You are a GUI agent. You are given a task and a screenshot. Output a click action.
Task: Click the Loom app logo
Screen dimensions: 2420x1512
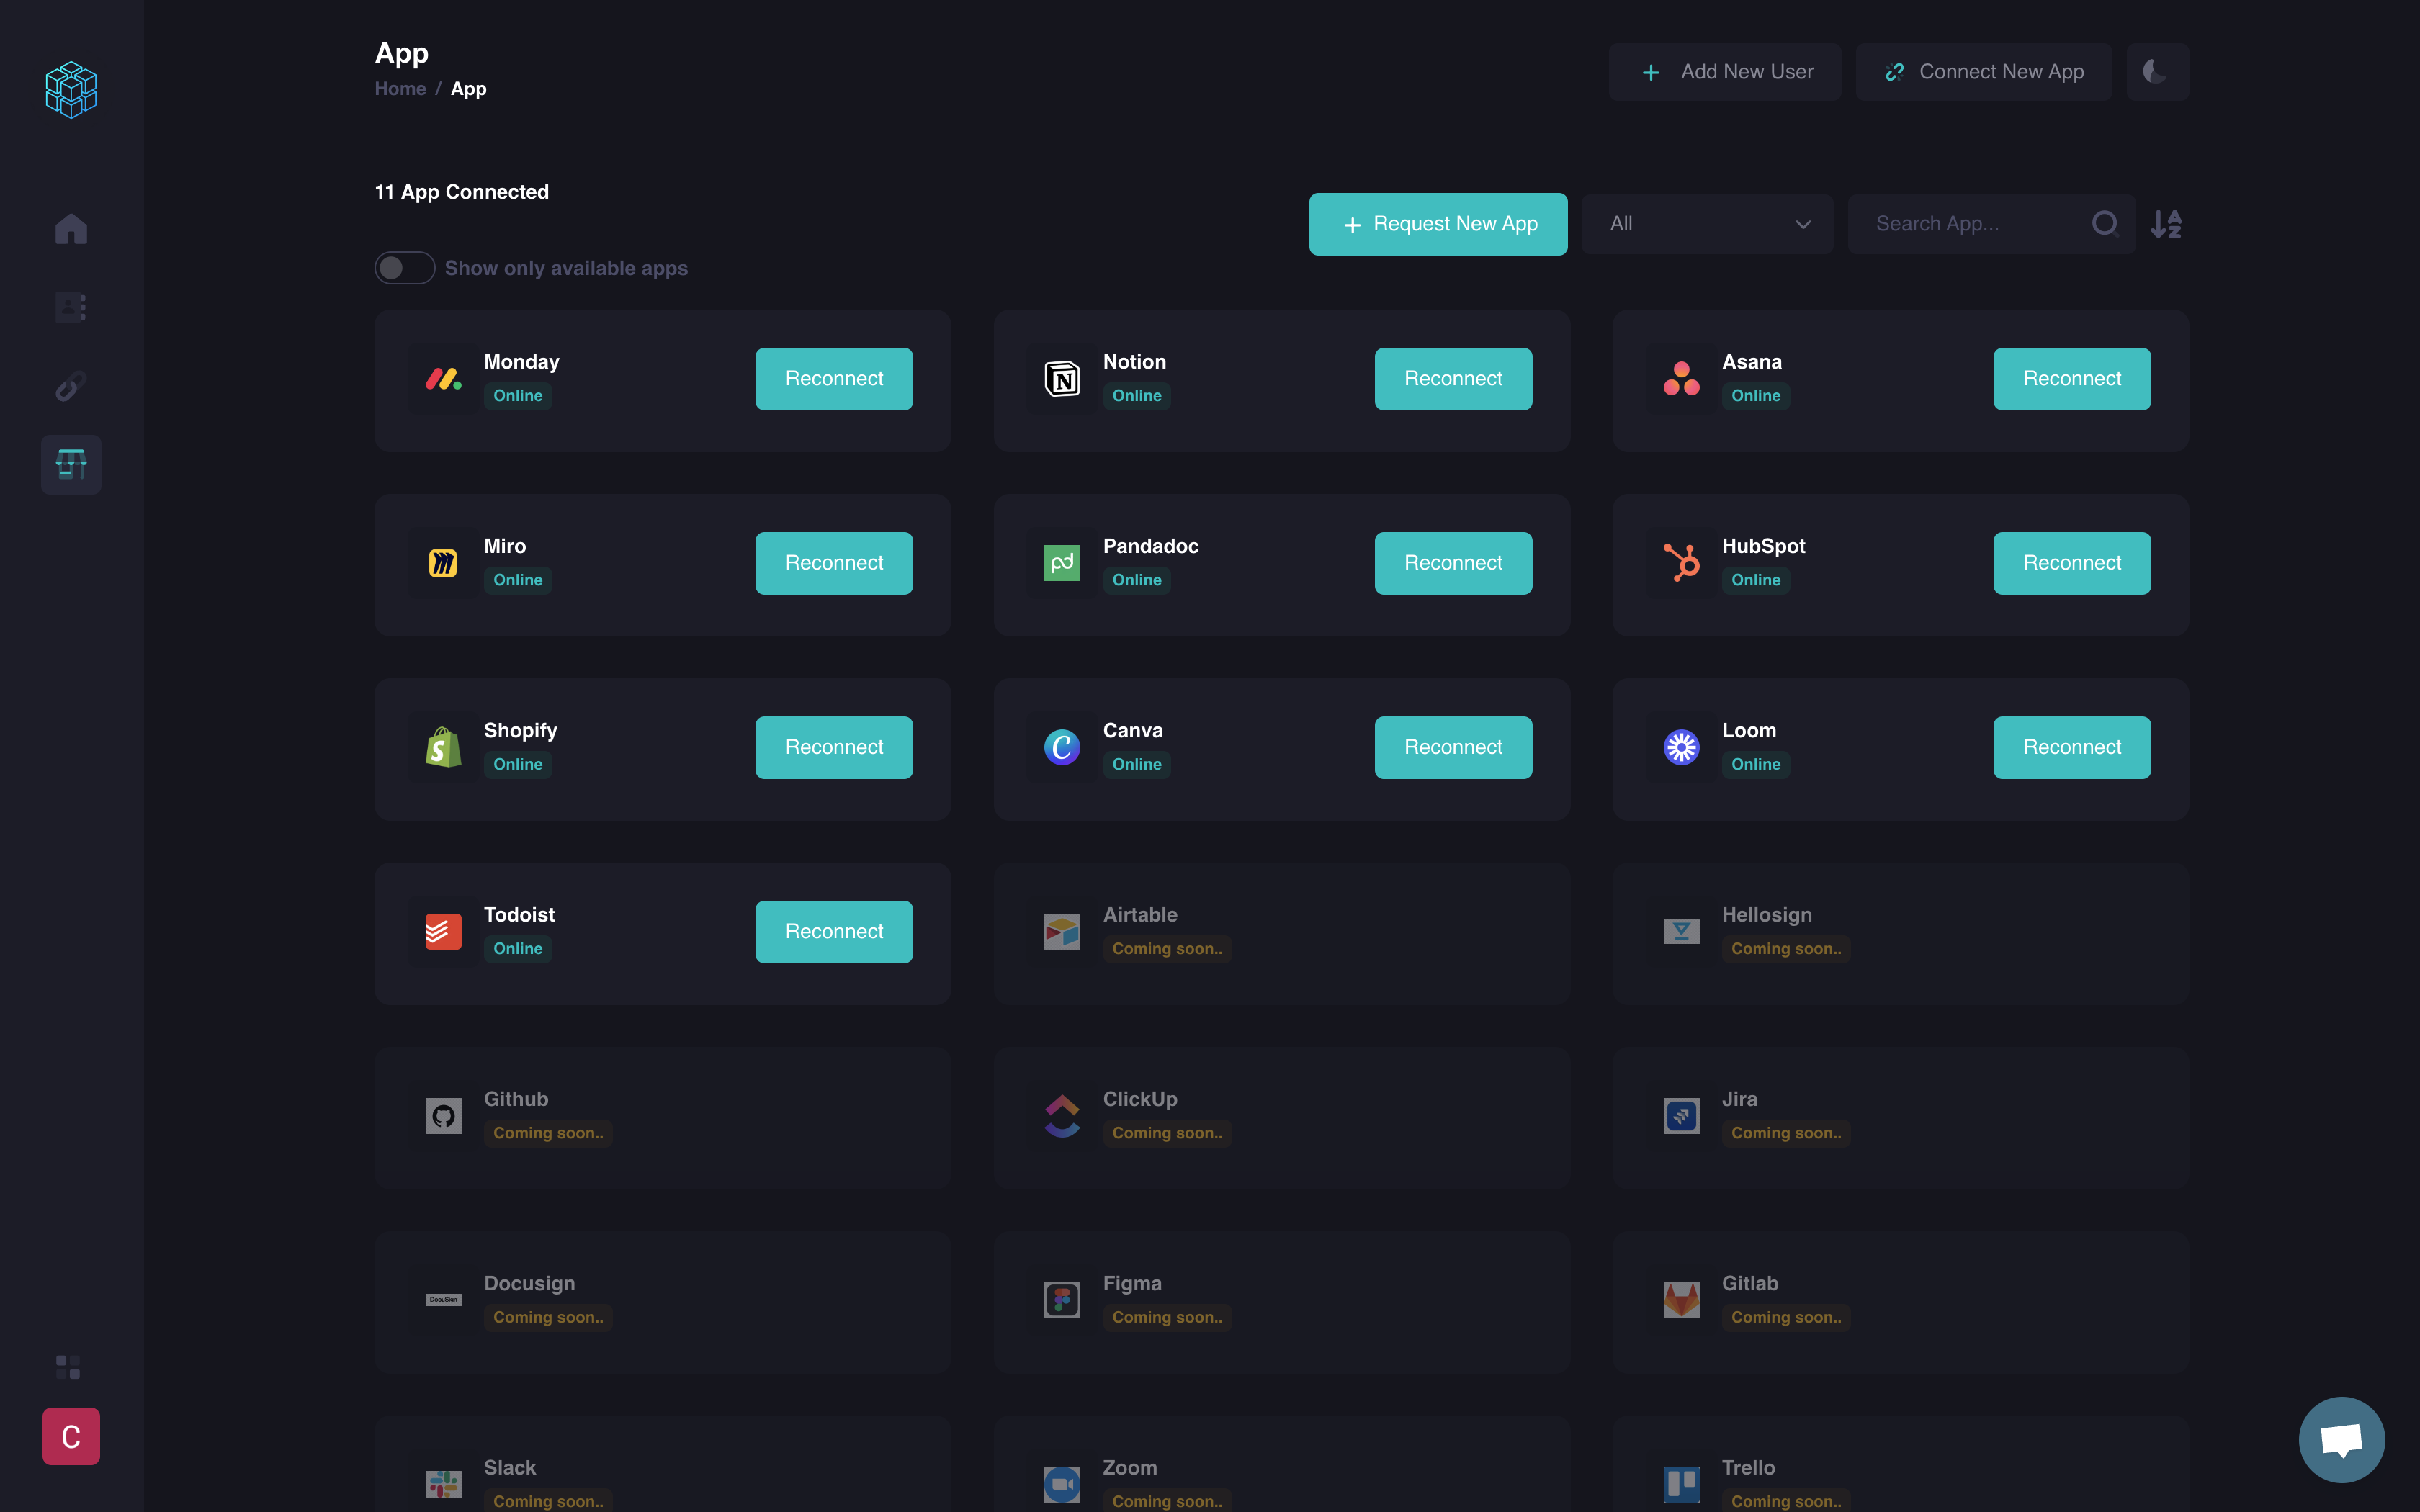coord(1681,747)
